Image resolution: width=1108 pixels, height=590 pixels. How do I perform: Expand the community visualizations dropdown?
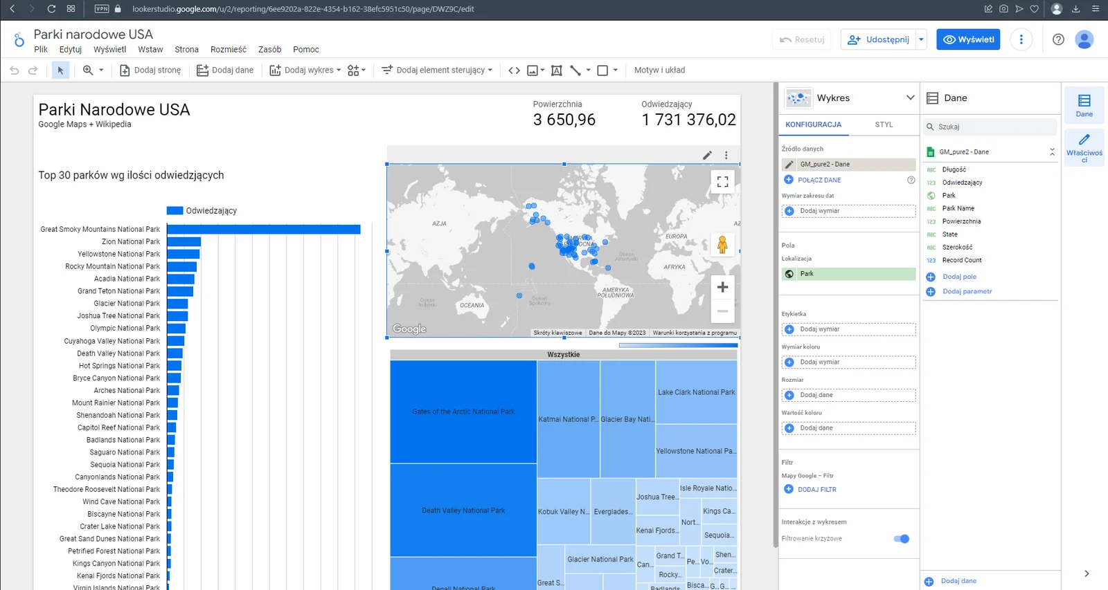tap(357, 70)
